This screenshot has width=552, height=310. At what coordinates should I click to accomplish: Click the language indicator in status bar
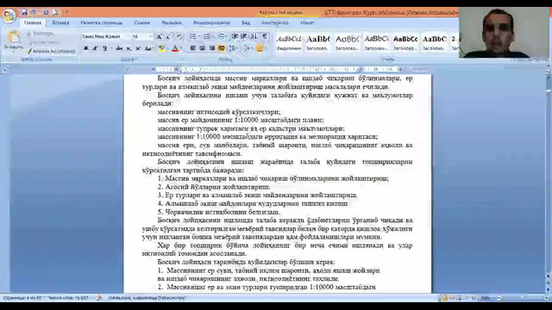coord(147,298)
